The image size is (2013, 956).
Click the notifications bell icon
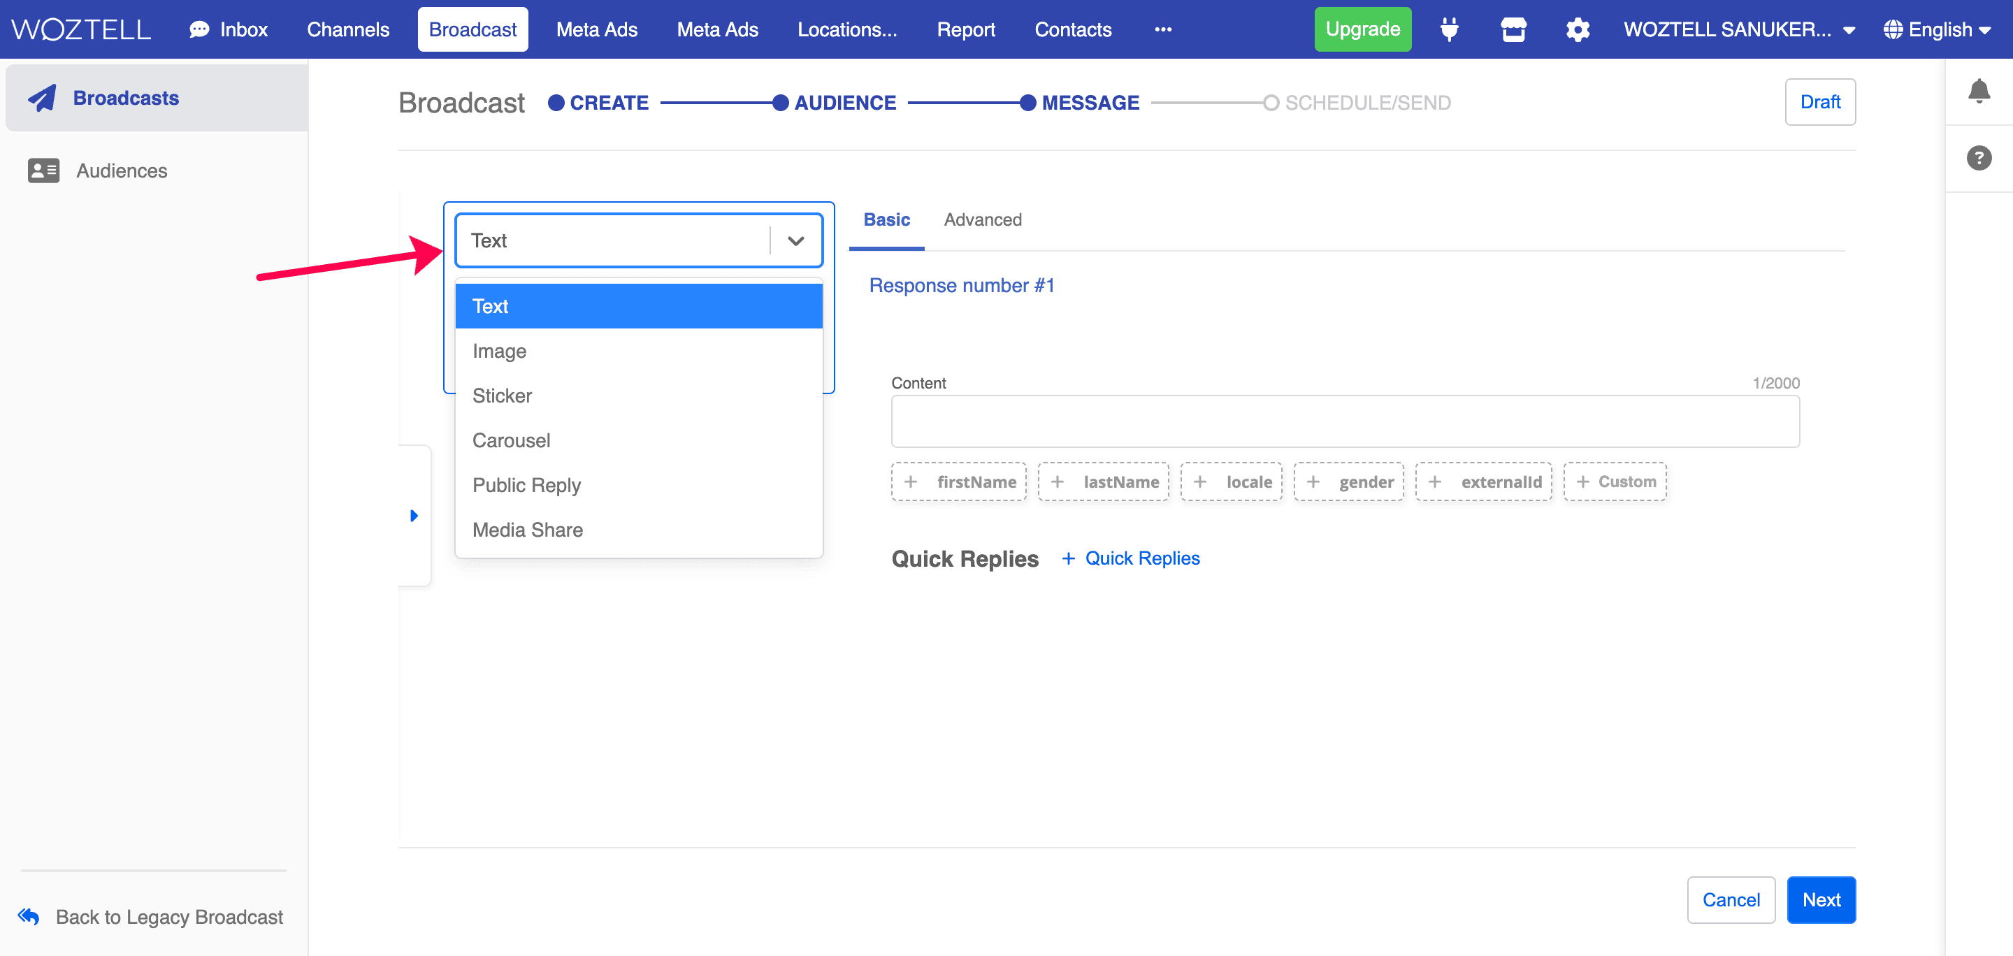coord(1979,92)
